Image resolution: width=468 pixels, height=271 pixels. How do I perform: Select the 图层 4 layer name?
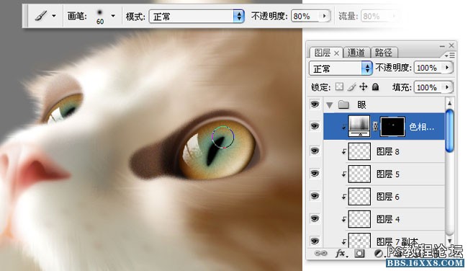(x=387, y=219)
